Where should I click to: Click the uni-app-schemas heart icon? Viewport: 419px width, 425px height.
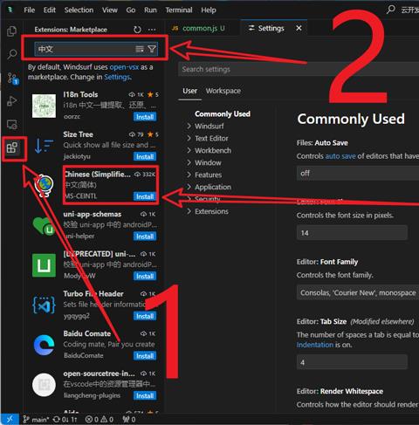(44, 226)
